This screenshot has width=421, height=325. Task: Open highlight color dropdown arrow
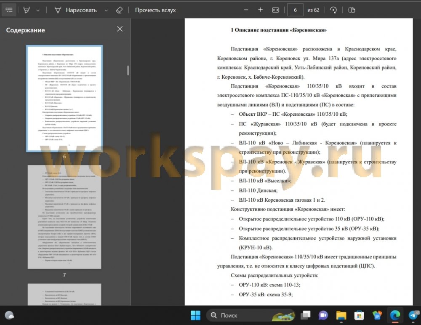[38, 11]
